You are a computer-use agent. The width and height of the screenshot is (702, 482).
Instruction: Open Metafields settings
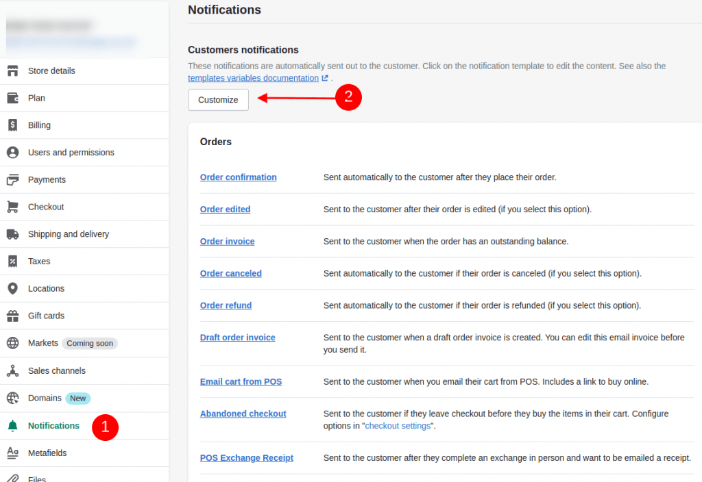(x=84, y=453)
